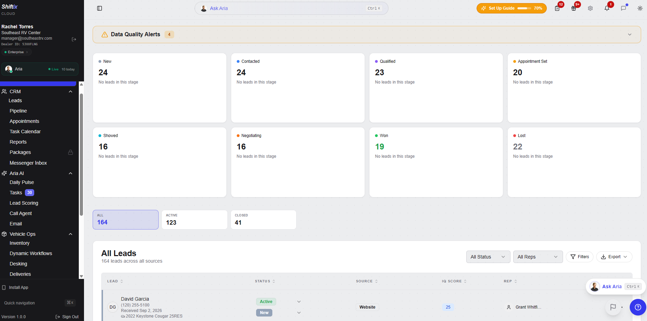This screenshot has width=647, height=321.
Task: Click the Set Up Guide 70% button
Action: (512, 8)
